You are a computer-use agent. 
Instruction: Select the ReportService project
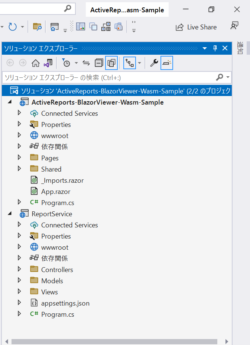[52, 214]
